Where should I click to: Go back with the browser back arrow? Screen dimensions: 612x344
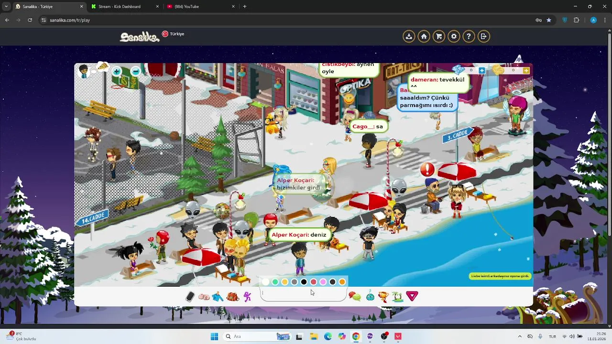point(7,20)
